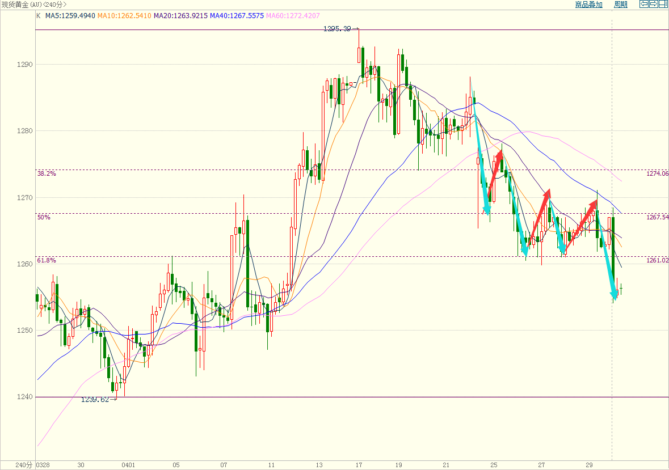
Task: Select the pink MA60 indicator label
Action: tap(293, 16)
